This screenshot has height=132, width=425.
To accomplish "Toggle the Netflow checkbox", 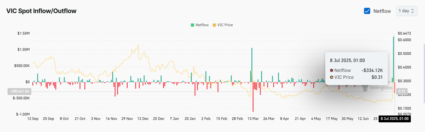I will 367,11.
